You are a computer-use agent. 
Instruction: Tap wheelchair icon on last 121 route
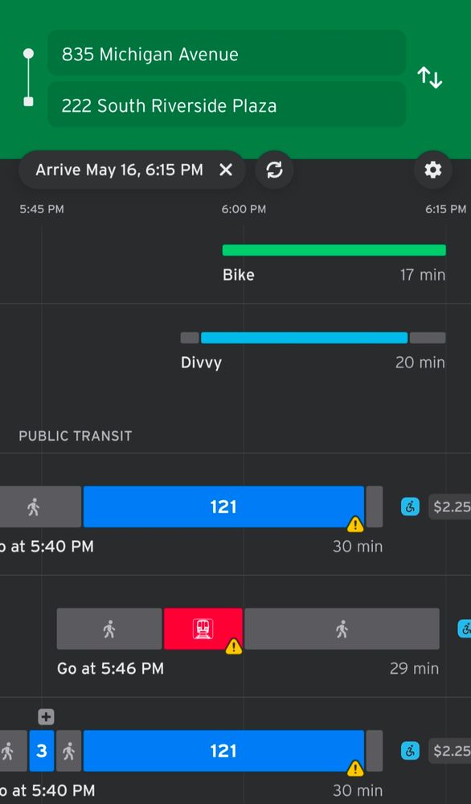pyautogui.click(x=410, y=751)
